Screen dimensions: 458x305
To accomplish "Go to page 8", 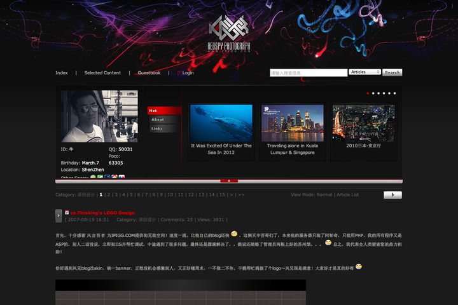I will [x=154, y=194].
